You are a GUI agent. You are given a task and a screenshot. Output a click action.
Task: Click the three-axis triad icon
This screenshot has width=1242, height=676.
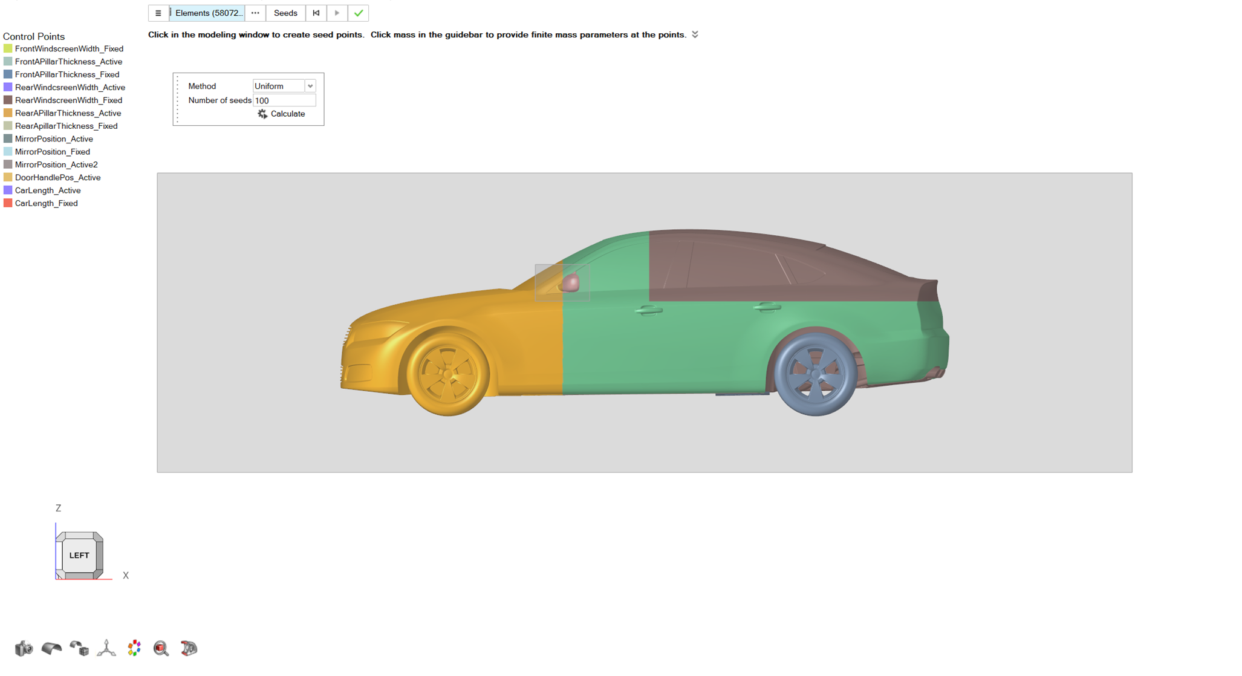[x=106, y=648]
